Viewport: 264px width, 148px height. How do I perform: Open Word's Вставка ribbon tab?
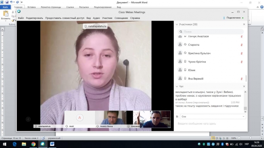[31, 7]
